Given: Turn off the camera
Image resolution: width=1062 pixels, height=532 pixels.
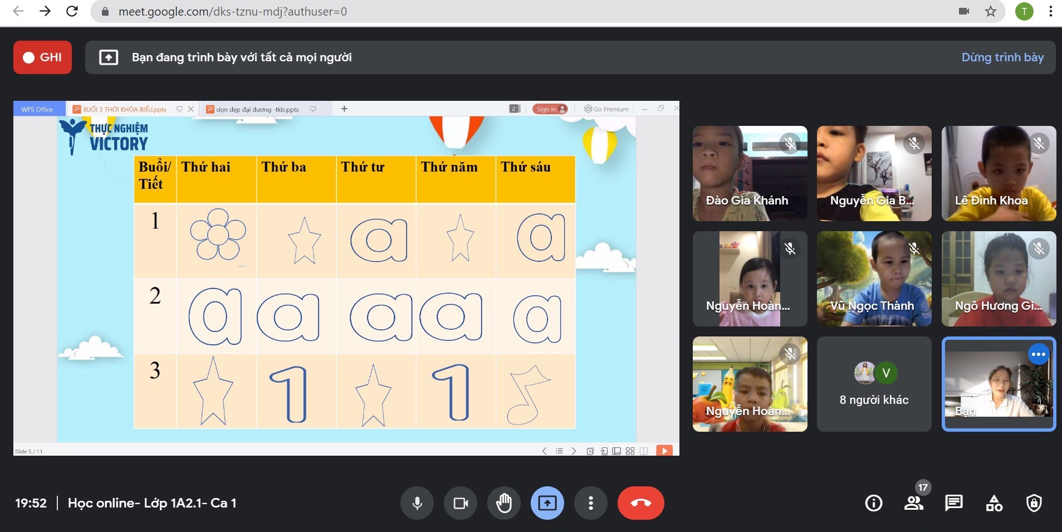Looking at the screenshot, I should pyautogui.click(x=461, y=503).
